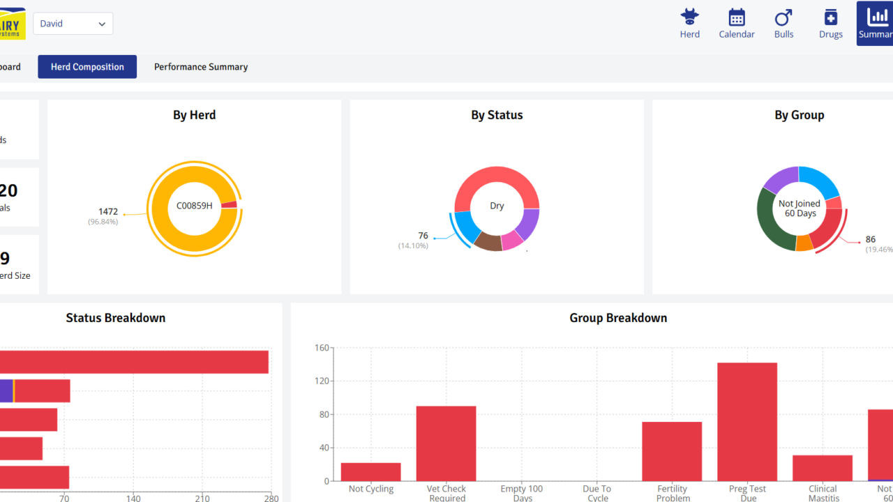Select the Fertility Problem bar
This screenshot has width=893, height=502.
pos(672,451)
